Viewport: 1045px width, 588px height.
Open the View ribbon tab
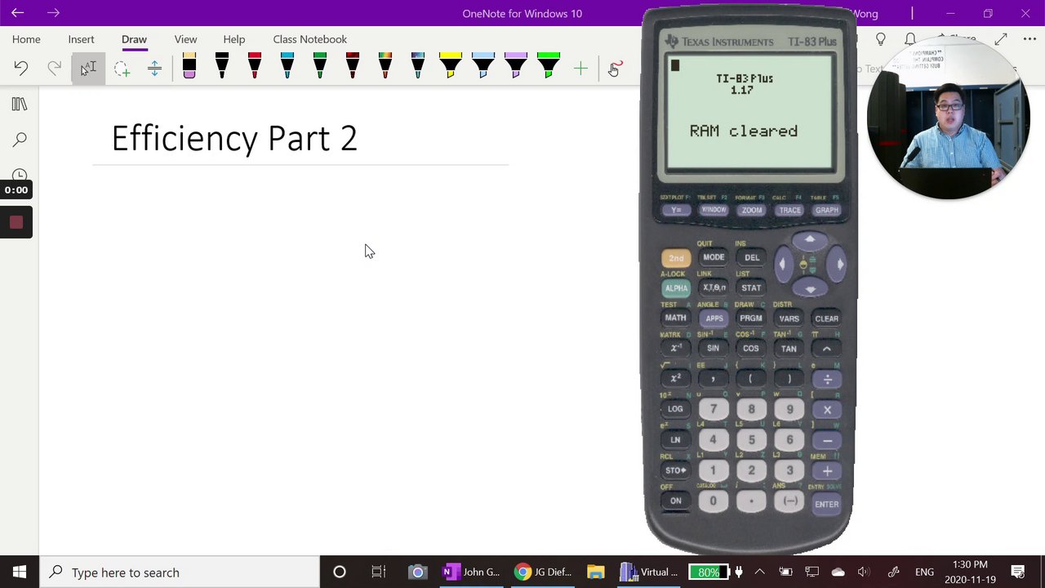(x=185, y=39)
